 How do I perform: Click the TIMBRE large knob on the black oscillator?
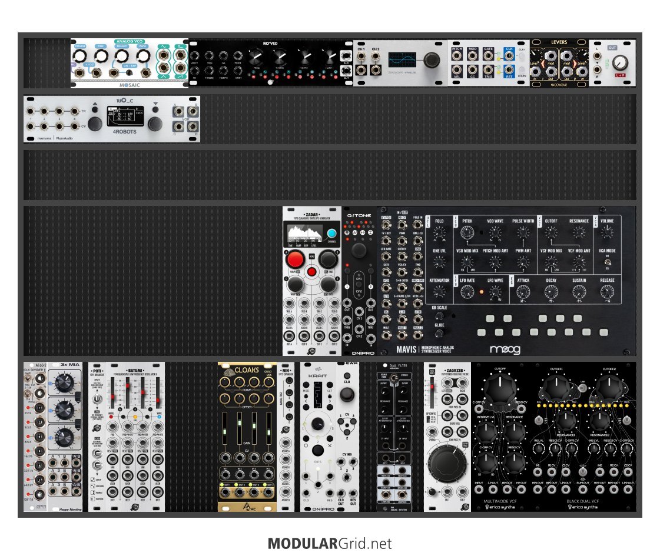click(x=280, y=56)
